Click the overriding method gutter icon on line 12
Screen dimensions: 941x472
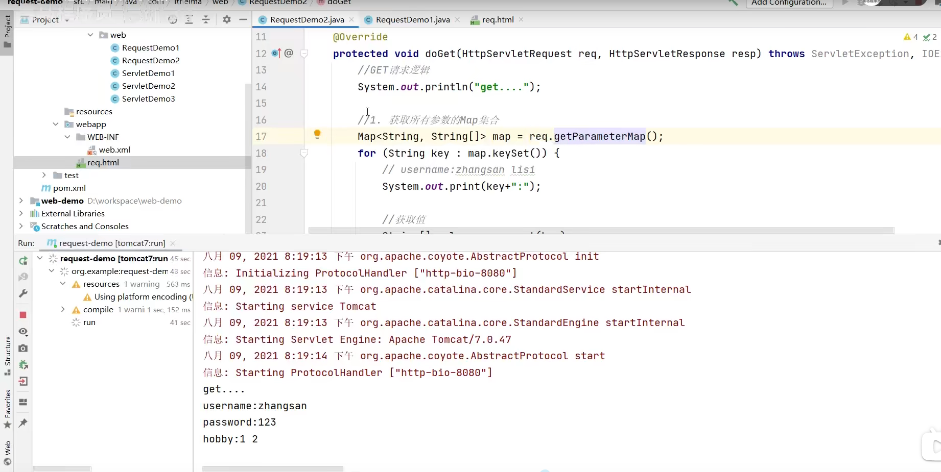276,53
